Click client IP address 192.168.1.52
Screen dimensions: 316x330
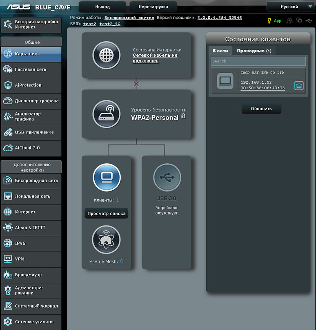tap(256, 82)
